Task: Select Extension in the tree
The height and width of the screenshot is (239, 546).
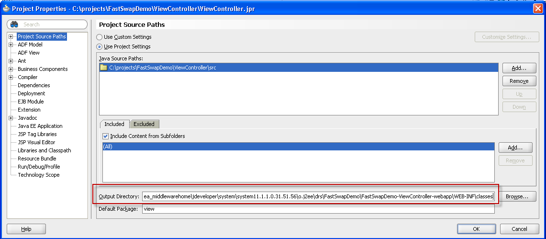Action: 29,110
